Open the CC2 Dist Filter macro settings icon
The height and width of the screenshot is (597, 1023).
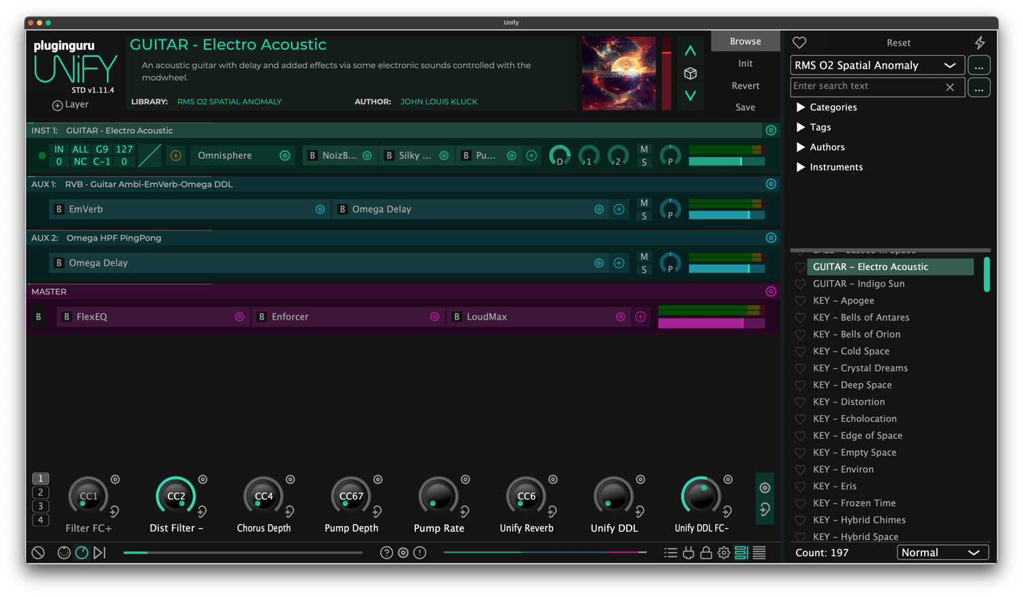coord(203,480)
